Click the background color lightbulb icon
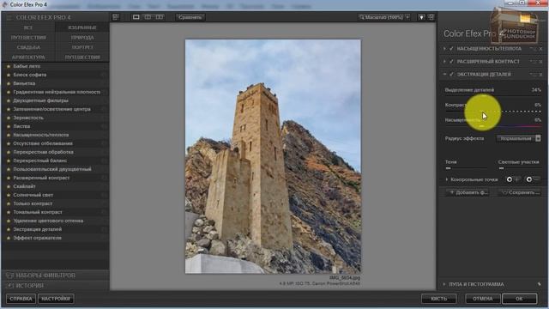 coord(421,17)
